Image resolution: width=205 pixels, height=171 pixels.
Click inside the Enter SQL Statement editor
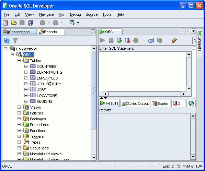pyautogui.click(x=144, y=72)
